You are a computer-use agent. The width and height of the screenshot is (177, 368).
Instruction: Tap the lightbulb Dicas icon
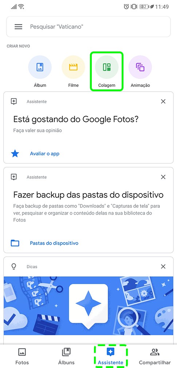pos(14,267)
